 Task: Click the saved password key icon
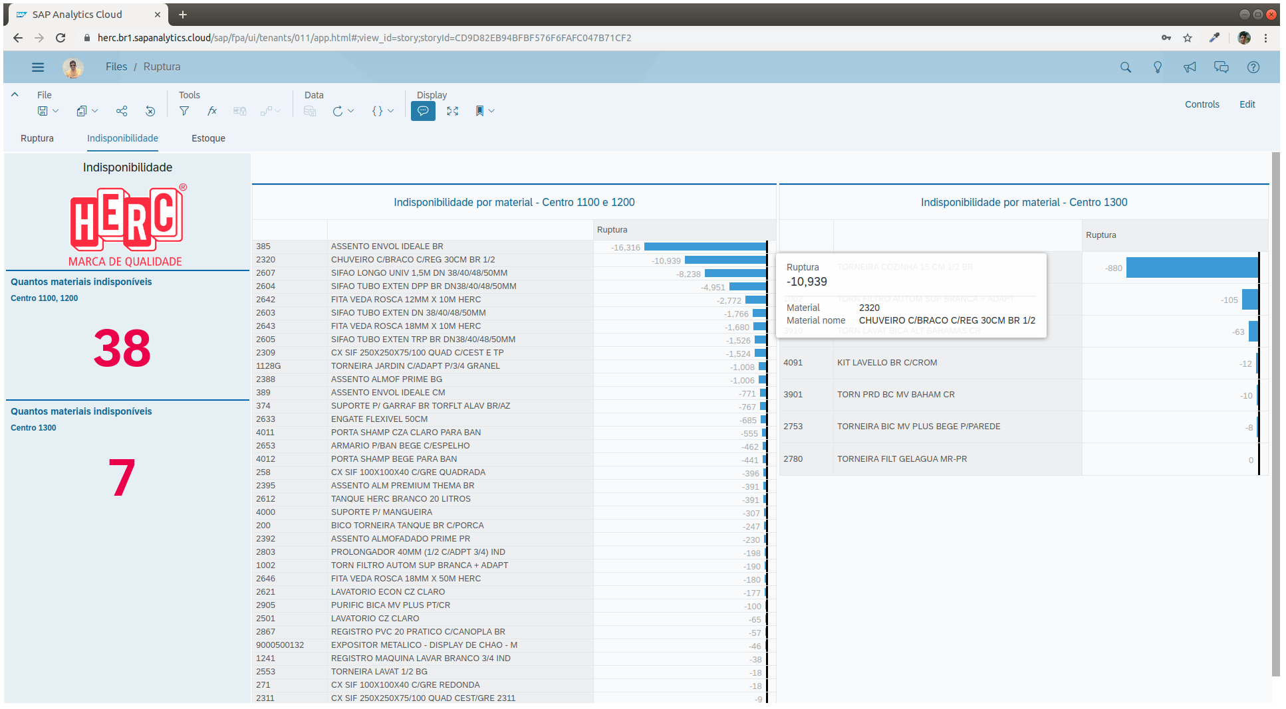[x=1166, y=38]
